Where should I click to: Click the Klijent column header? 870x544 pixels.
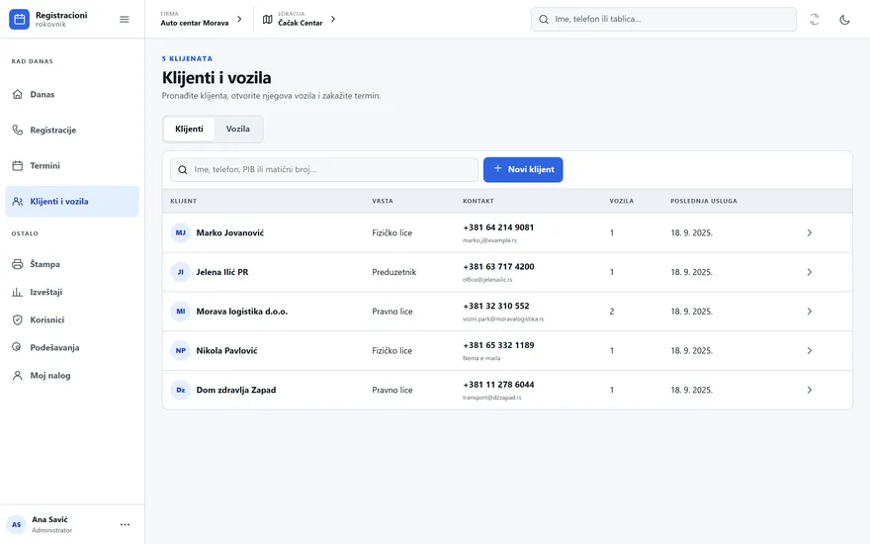[184, 201]
